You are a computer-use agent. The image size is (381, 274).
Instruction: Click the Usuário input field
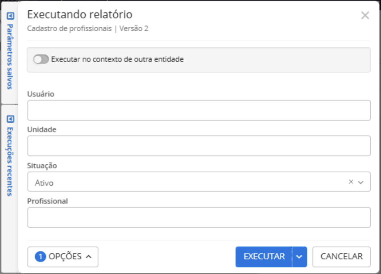199,110
